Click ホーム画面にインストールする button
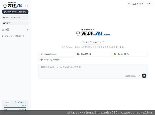The width and height of the screenshot is (155, 115). [140, 4]
